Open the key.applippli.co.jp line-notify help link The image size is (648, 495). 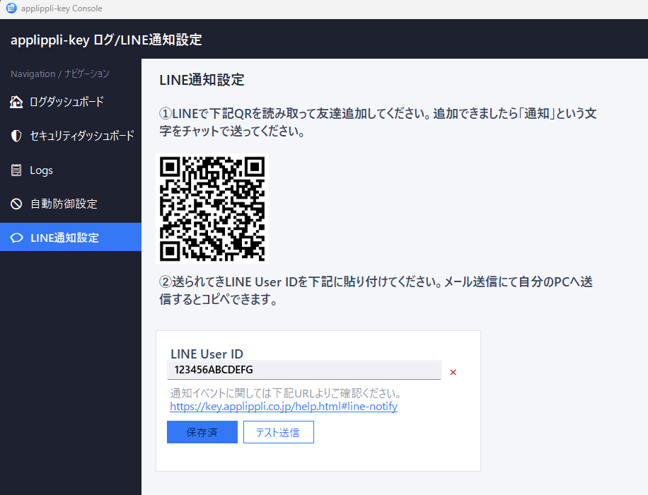coord(284,407)
